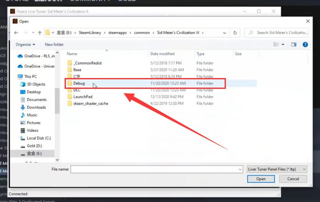
Task: Change view layout icon
Action: (276, 45)
